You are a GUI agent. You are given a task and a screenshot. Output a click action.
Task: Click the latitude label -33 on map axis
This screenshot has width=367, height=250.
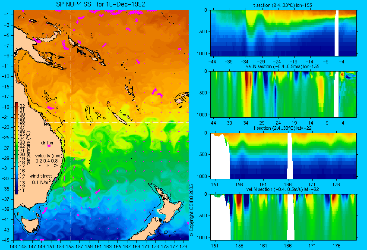coord(6,178)
